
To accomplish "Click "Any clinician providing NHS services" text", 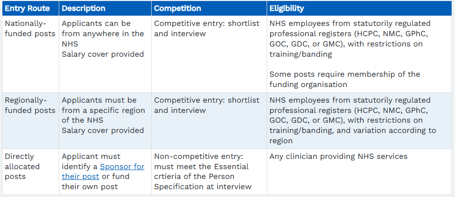I will coord(338,156).
